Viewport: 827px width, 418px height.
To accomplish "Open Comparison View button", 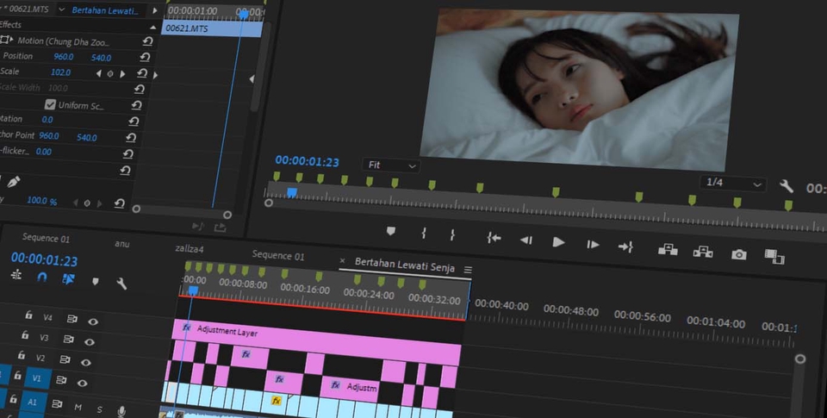I will (x=774, y=257).
